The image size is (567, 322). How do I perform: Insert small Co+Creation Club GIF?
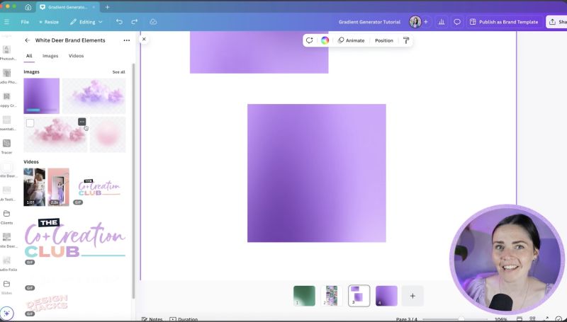[99, 188]
